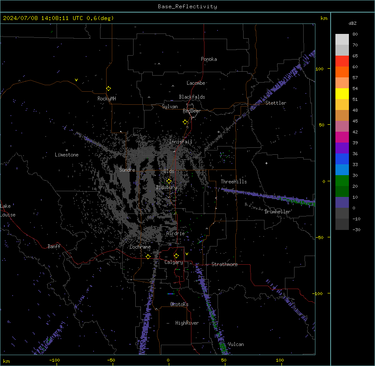
Task: Click the Innisfail city label
Action: coord(181,142)
